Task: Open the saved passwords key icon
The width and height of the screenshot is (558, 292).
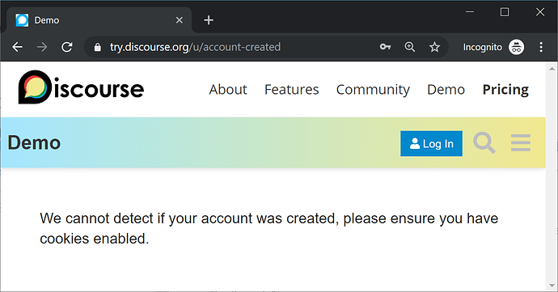Action: click(385, 47)
